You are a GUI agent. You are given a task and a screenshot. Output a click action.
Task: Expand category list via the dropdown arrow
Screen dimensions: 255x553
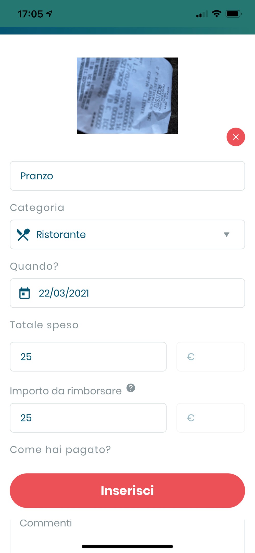click(226, 235)
